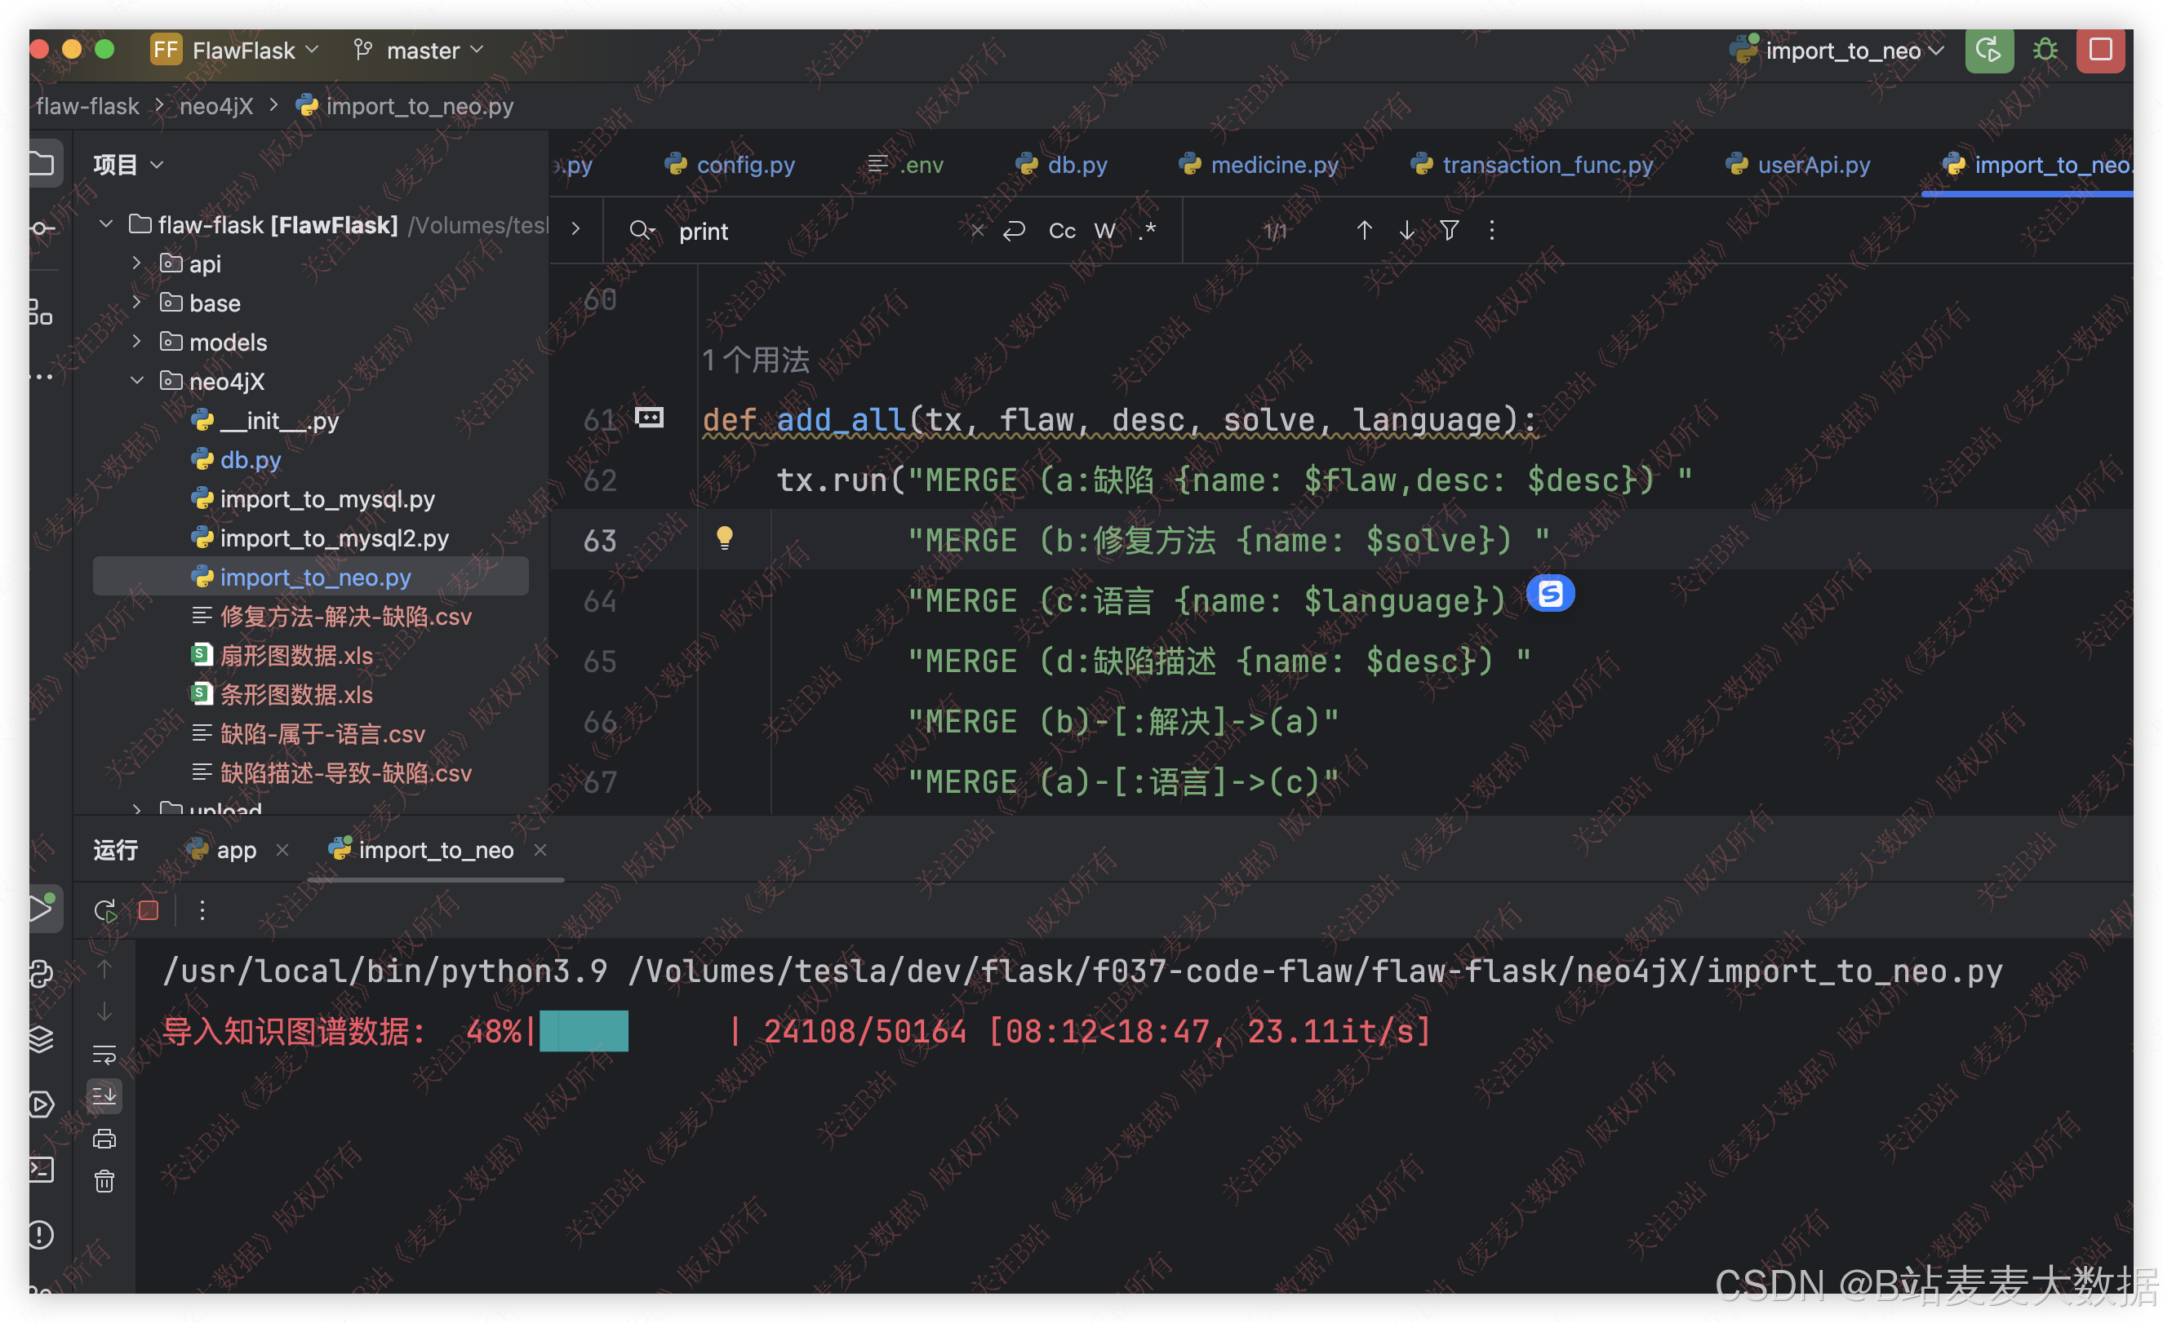Switch to the app run tab
The image size is (2163, 1323).
235,849
